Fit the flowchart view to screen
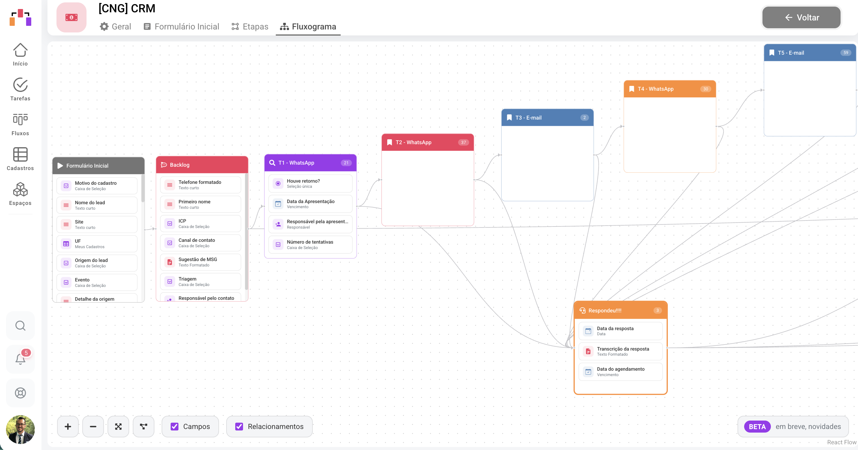This screenshot has height=450, width=858. [x=118, y=426]
